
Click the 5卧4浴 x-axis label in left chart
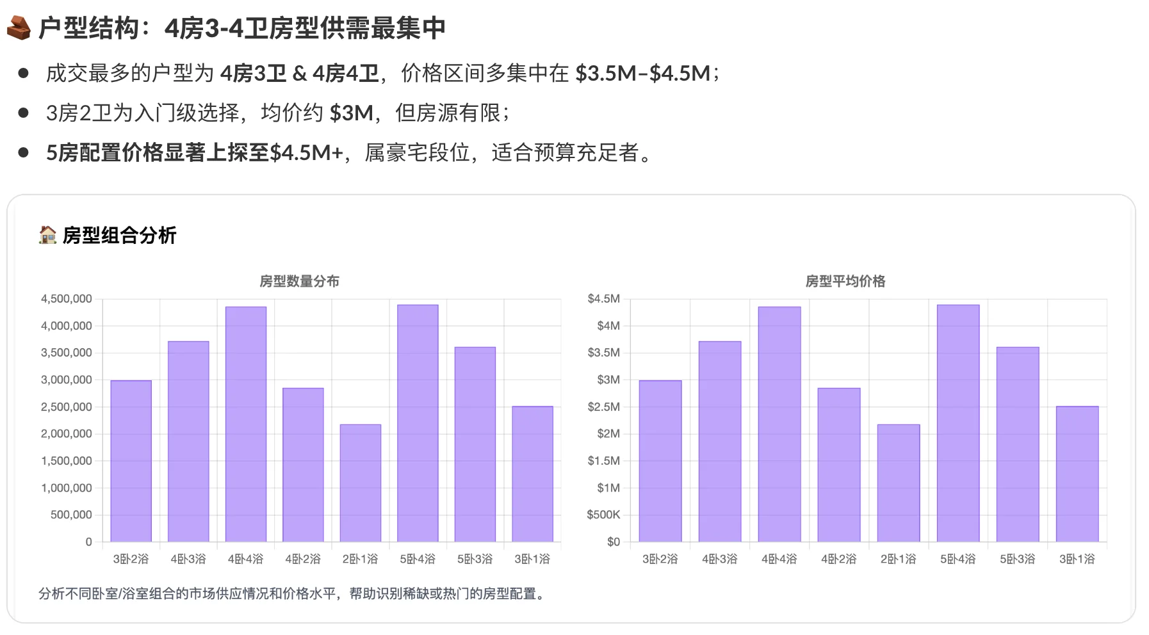(x=418, y=559)
